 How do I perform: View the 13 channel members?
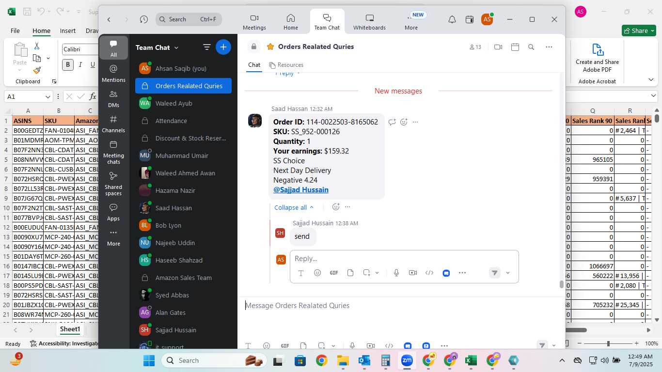point(475,47)
